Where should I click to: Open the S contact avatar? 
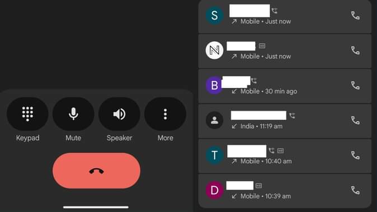tap(214, 16)
